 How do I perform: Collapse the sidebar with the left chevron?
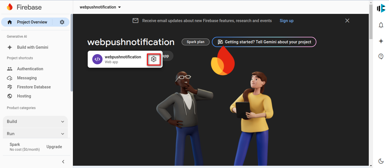coord(63,162)
